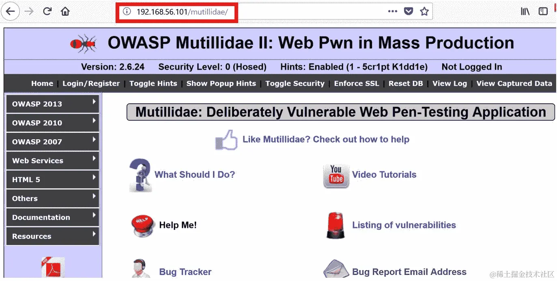Open View Captured Data

click(x=514, y=83)
